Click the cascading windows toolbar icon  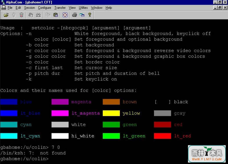coord(82,15)
